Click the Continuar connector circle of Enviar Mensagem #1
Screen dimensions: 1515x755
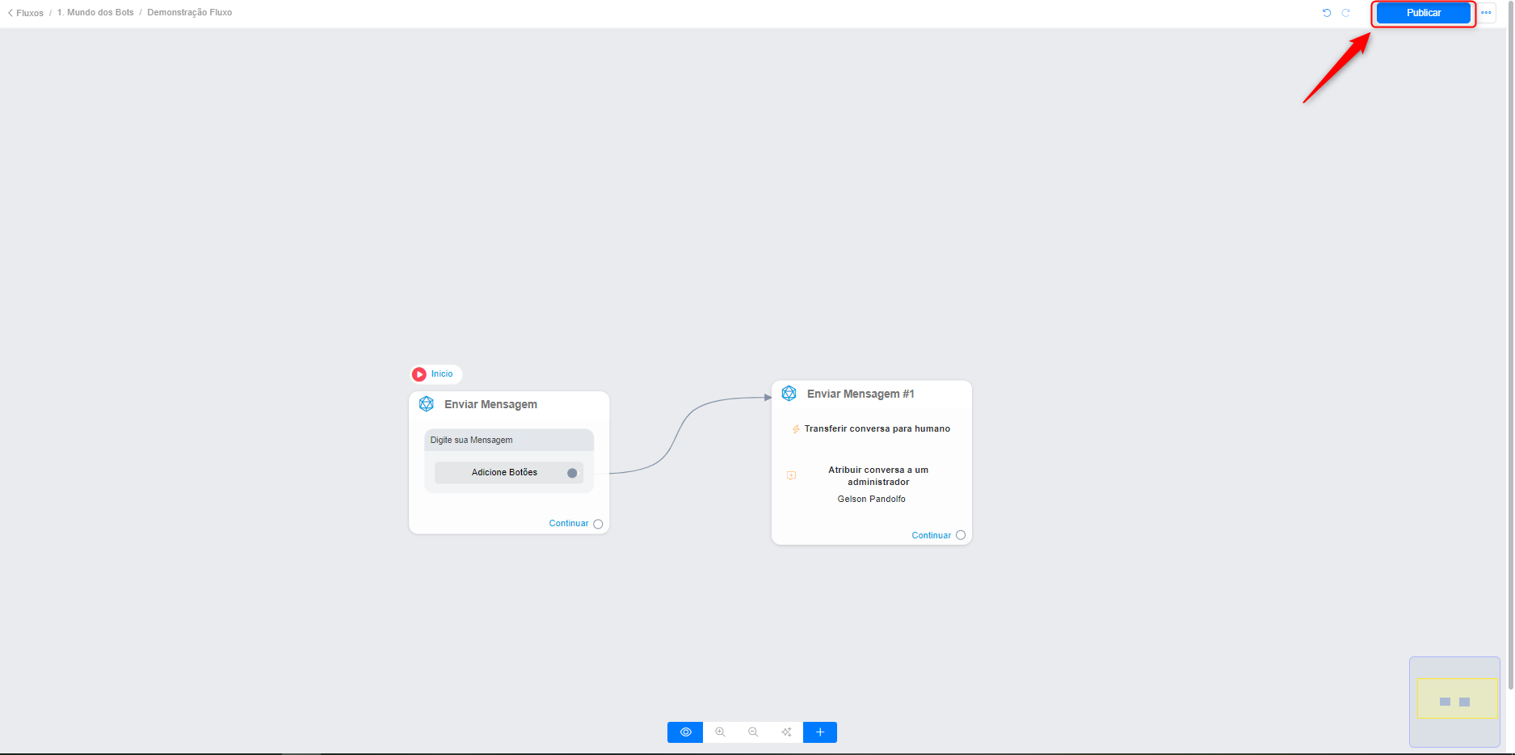coord(961,535)
